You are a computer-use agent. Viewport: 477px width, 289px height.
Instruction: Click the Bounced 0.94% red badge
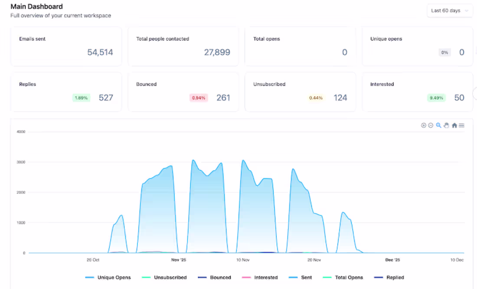click(198, 98)
